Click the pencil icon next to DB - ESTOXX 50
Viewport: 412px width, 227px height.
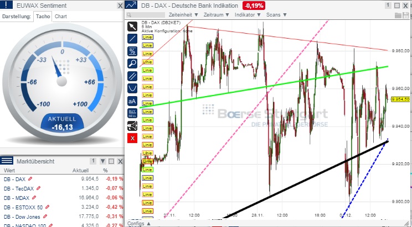pyautogui.click(x=47, y=207)
